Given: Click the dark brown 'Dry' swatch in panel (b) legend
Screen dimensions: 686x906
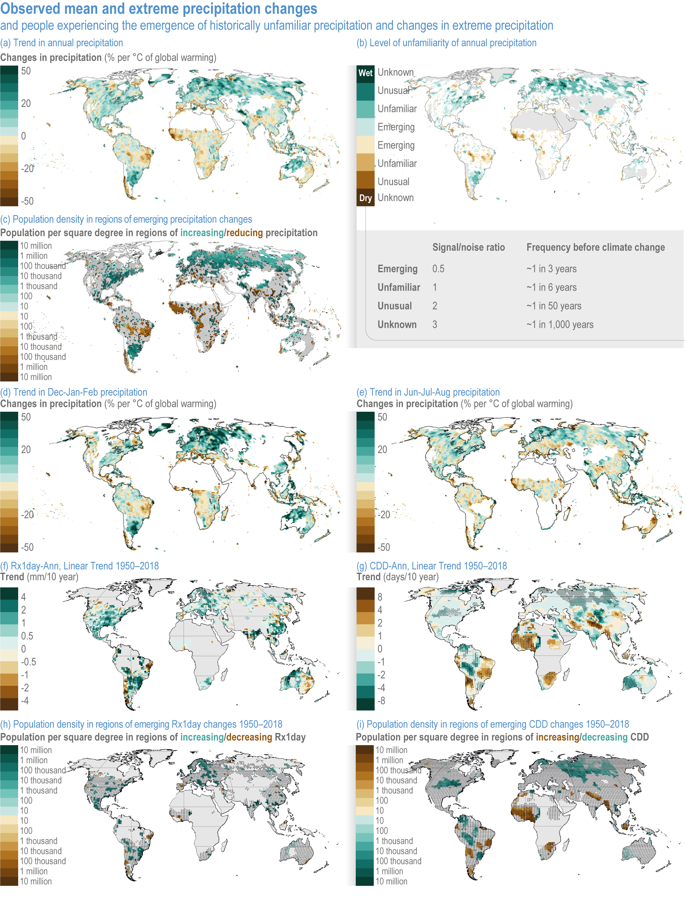Looking at the screenshot, I should pyautogui.click(x=366, y=198).
